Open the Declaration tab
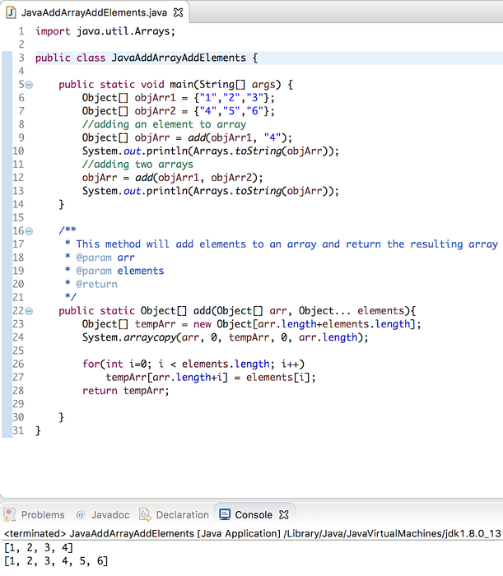Image resolution: width=503 pixels, height=576 pixels. point(182,514)
